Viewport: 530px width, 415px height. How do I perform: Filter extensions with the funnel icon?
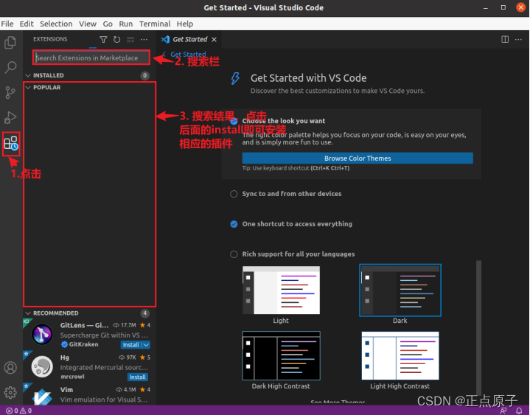103,40
